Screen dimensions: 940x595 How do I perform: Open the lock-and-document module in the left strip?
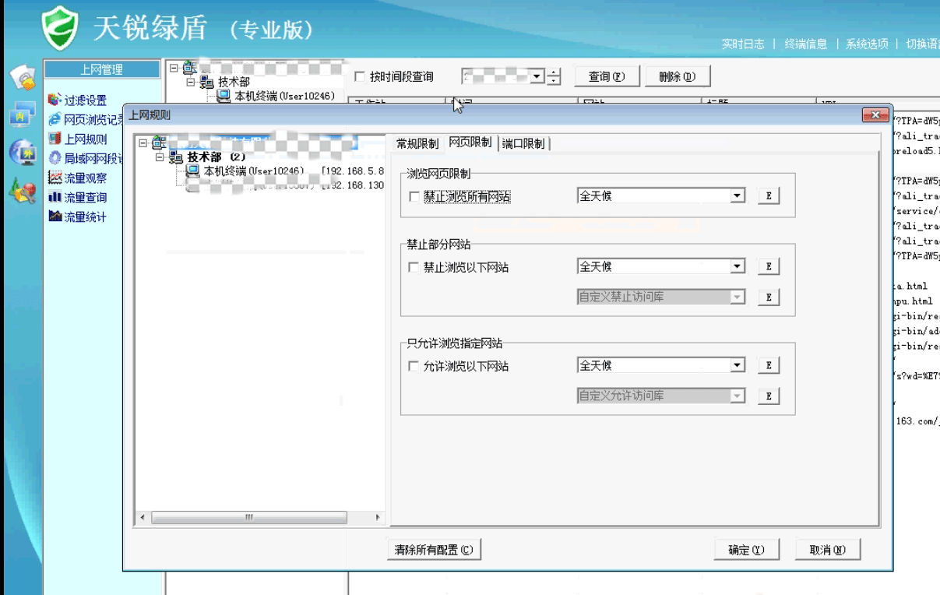point(23,76)
